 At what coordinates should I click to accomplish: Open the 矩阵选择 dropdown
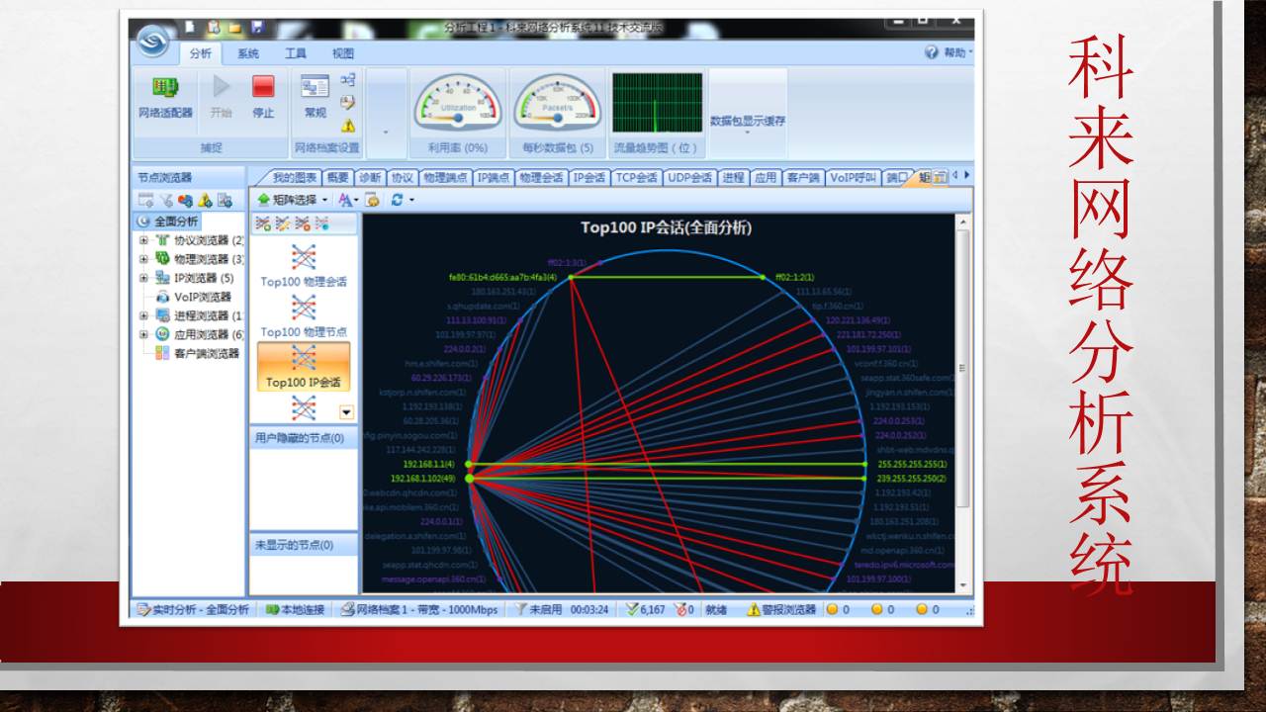point(293,199)
